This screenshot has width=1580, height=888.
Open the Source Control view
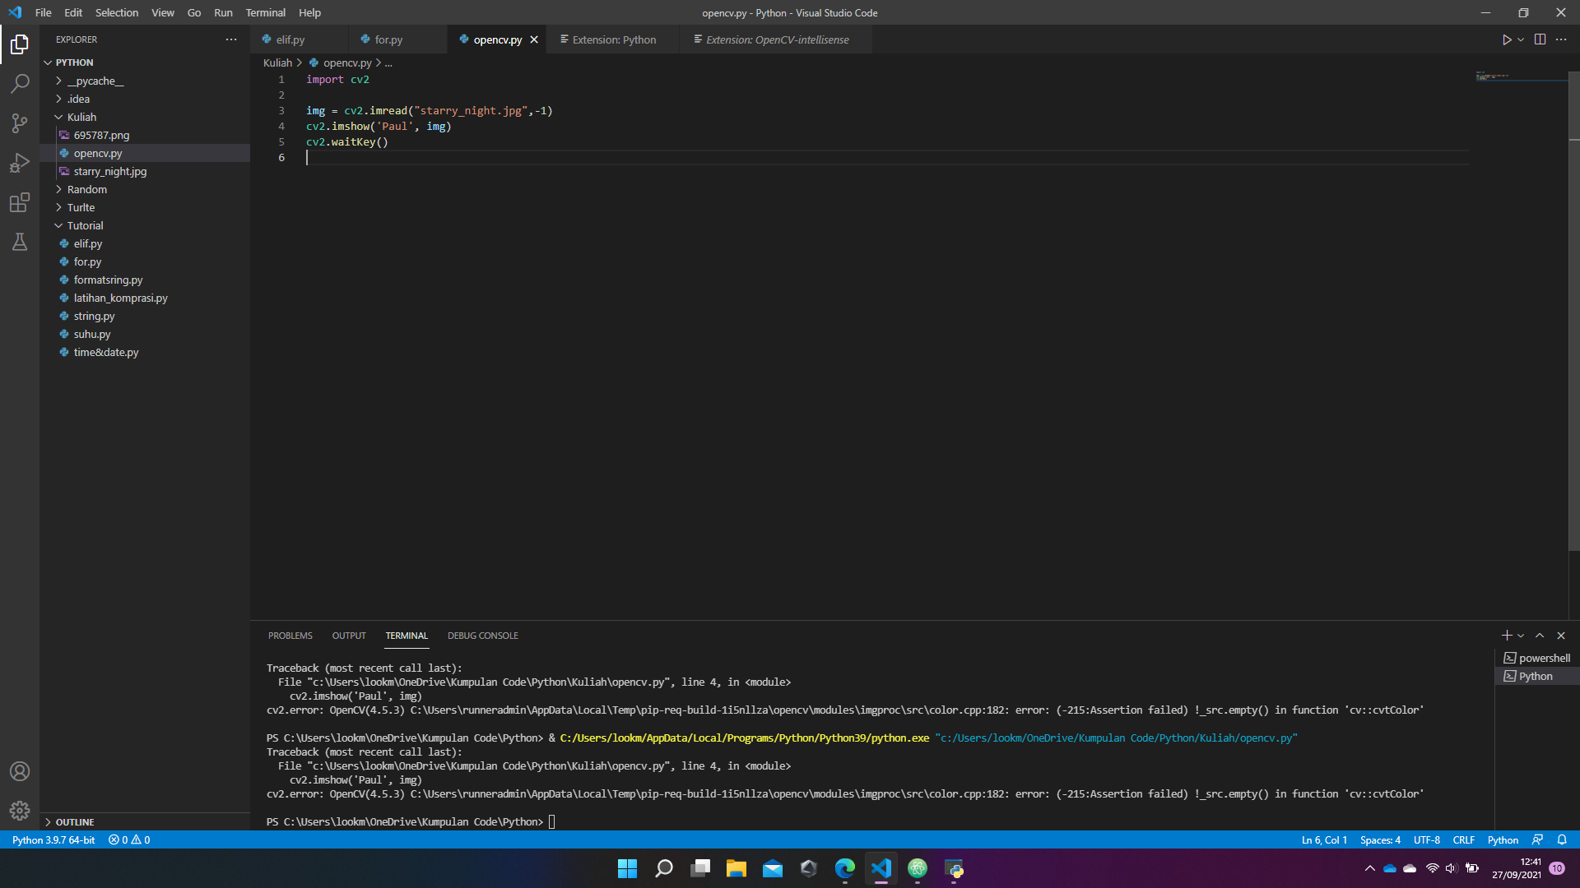[x=20, y=123]
